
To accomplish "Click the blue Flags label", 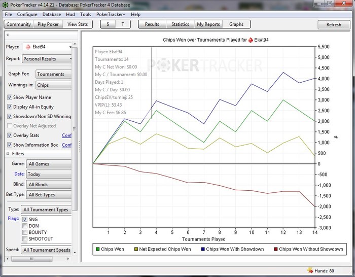I will click(13, 219).
